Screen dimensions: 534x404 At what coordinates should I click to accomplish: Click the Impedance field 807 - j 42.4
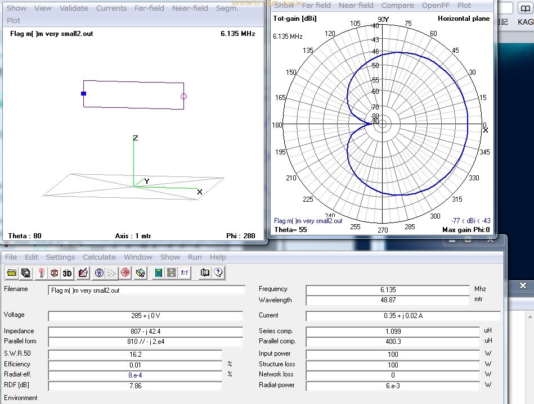[x=145, y=331]
